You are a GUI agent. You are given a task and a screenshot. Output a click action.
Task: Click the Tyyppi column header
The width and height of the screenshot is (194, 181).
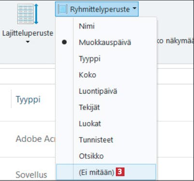click(x=28, y=99)
